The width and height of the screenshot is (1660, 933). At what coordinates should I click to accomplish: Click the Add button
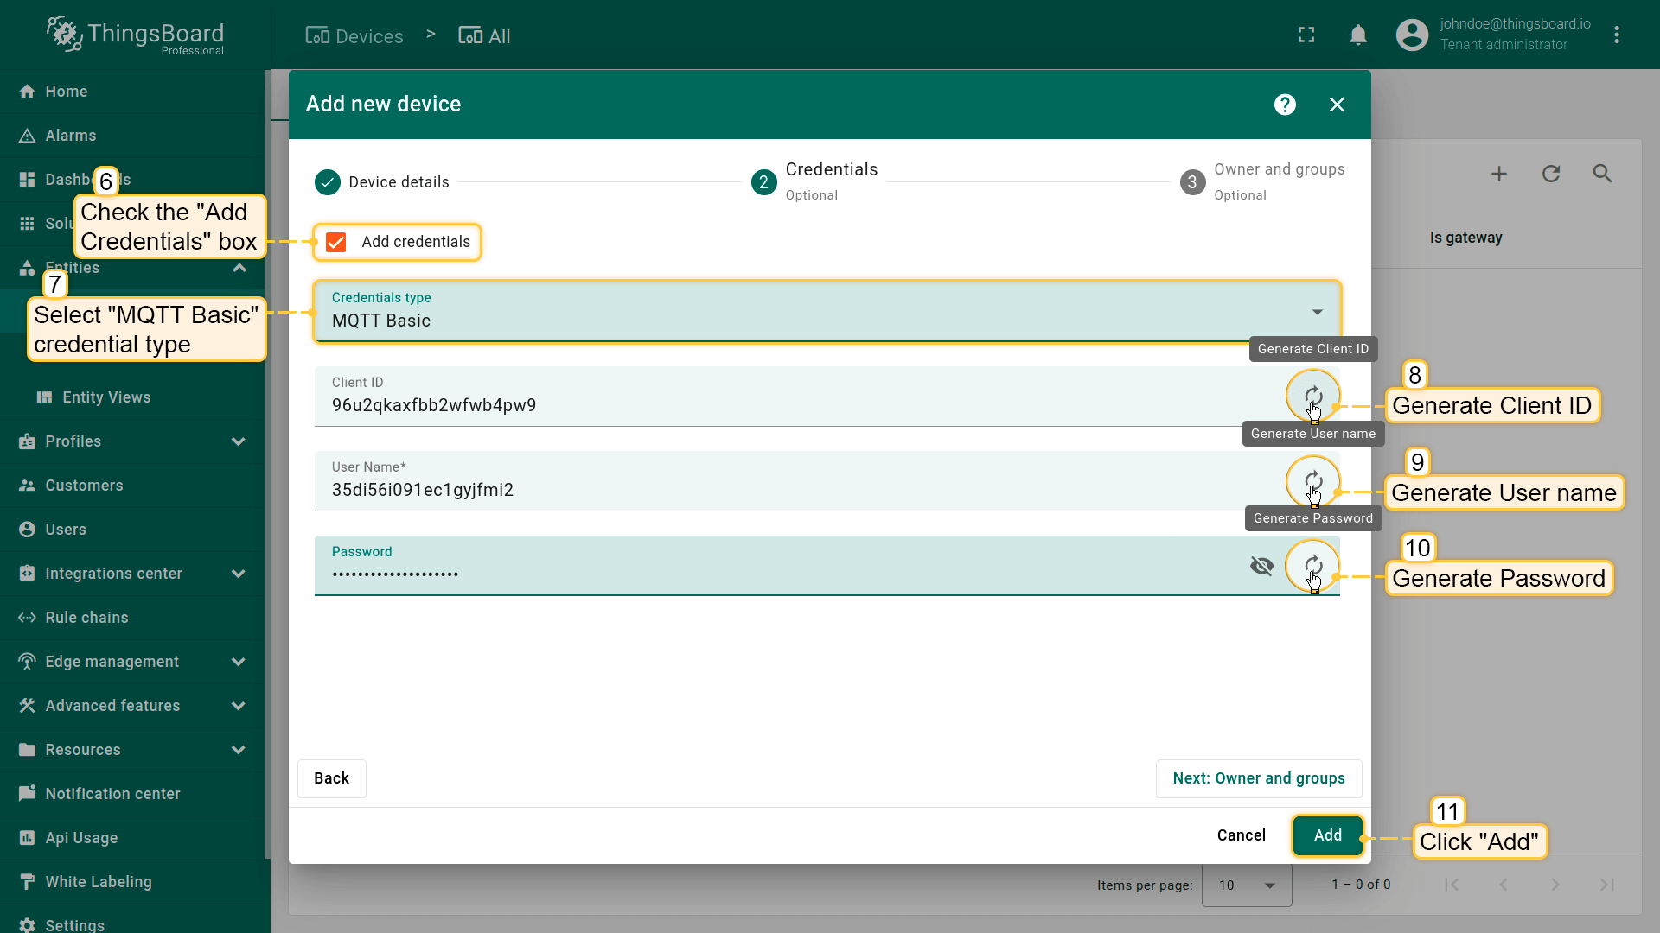[x=1327, y=835]
